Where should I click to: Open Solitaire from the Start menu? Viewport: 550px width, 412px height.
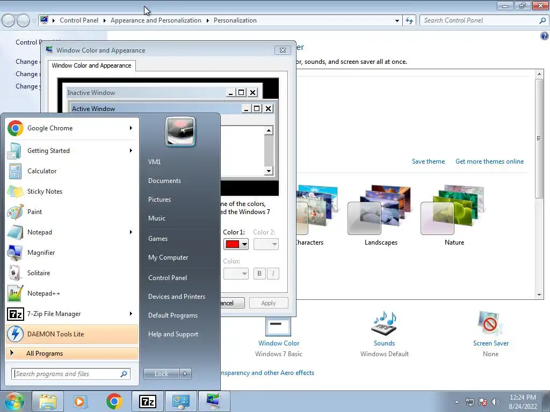coord(72,273)
